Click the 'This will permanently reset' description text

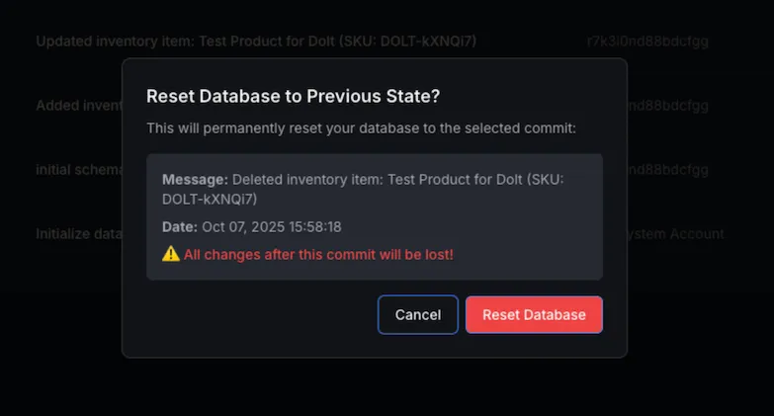click(361, 127)
